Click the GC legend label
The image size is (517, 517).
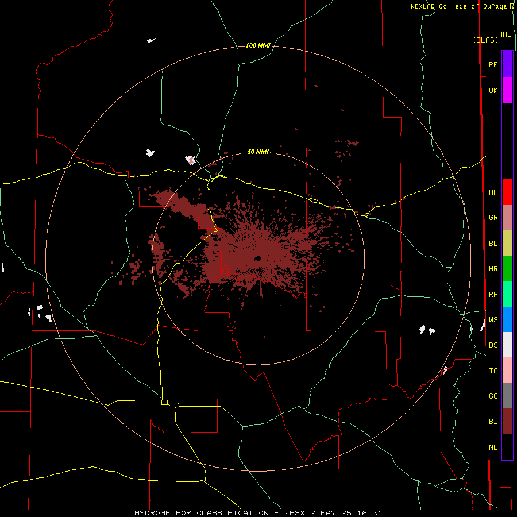click(x=493, y=396)
